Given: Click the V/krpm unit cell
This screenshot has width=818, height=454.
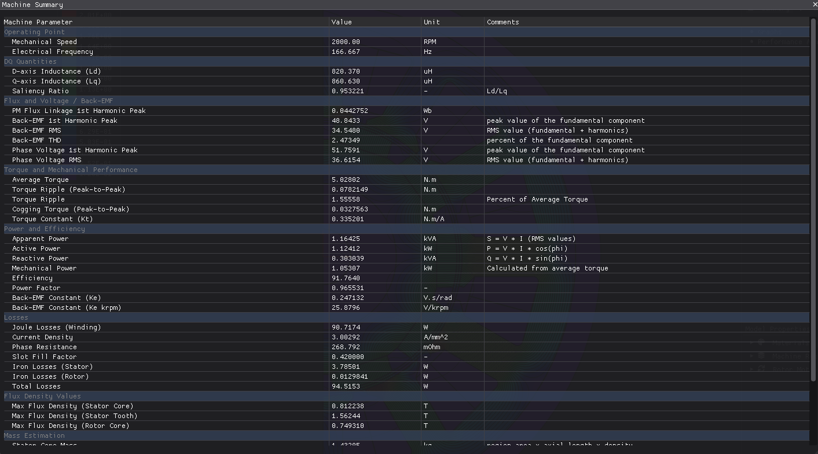Looking at the screenshot, I should click(436, 307).
